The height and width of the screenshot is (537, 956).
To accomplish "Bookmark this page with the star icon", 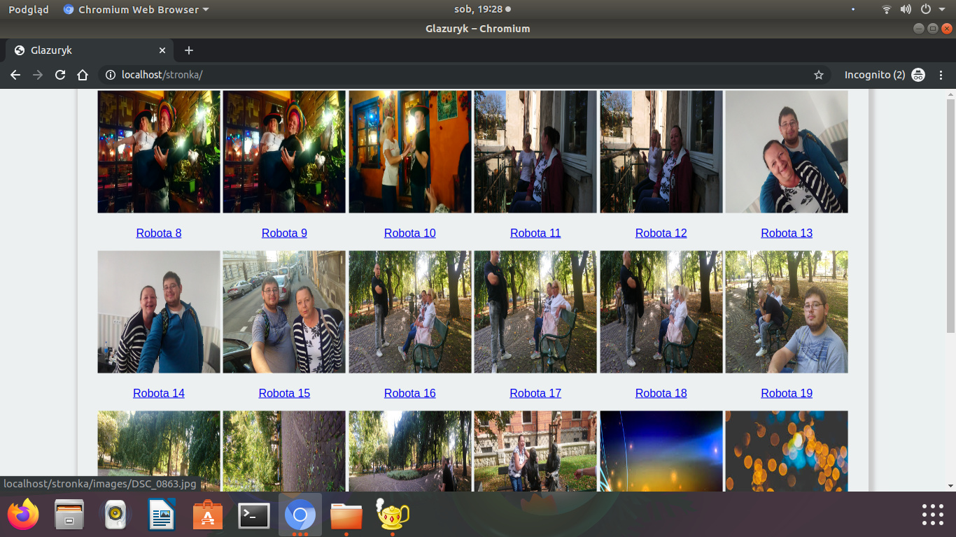I will click(x=818, y=75).
